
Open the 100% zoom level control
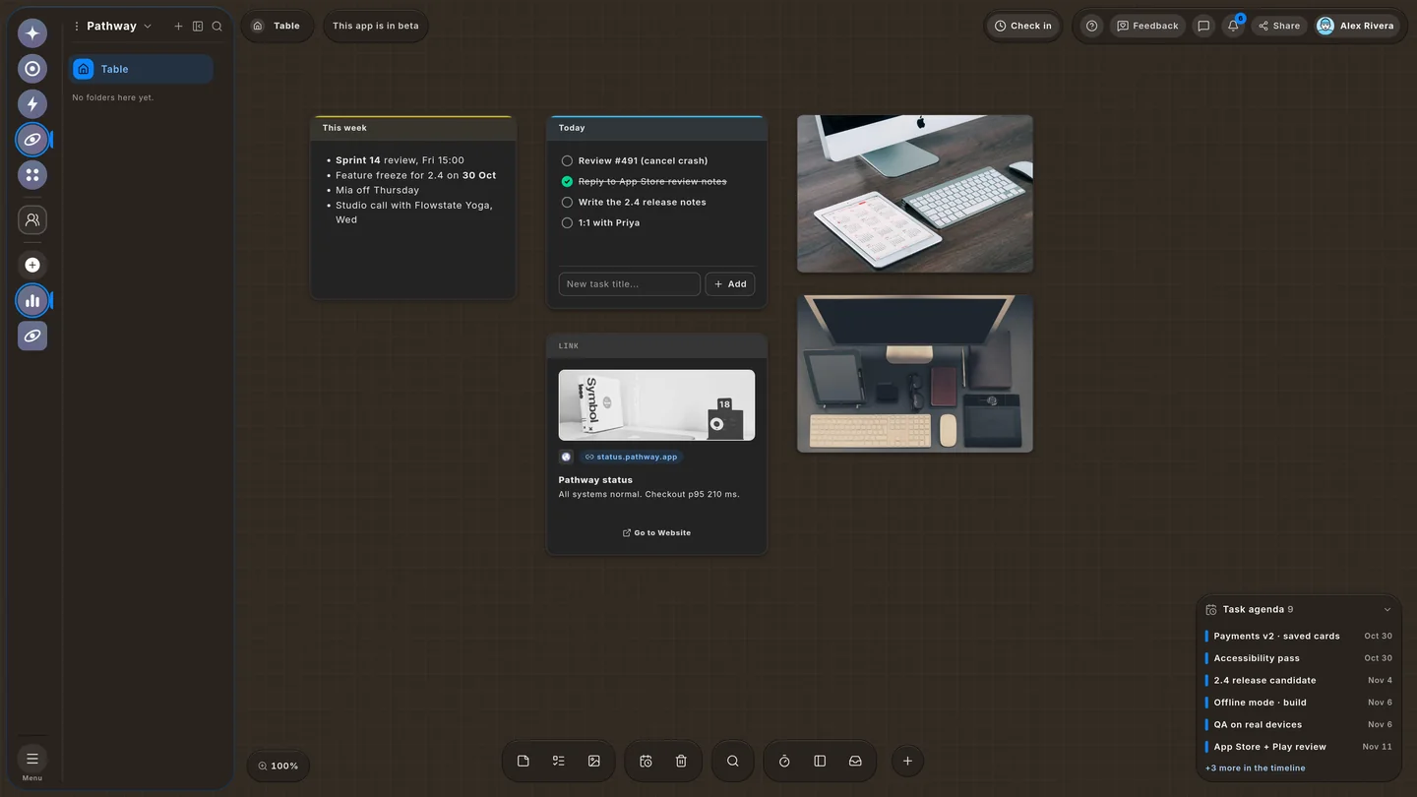click(278, 766)
